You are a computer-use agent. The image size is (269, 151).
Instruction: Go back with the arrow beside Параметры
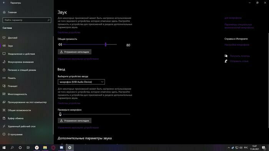(4, 3)
